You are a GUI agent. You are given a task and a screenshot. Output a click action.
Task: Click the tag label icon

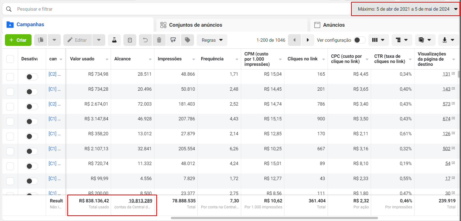click(x=187, y=40)
